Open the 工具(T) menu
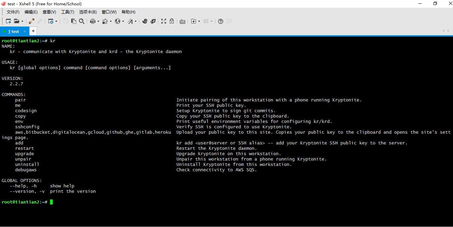This screenshot has height=227, width=453. pyautogui.click(x=67, y=12)
